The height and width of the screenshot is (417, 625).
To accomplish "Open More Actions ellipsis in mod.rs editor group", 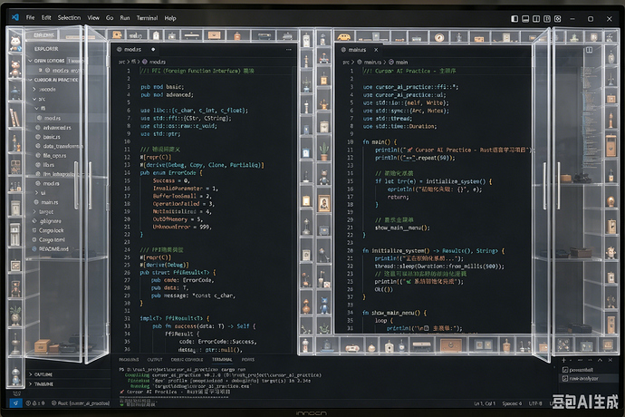I will click(x=289, y=50).
